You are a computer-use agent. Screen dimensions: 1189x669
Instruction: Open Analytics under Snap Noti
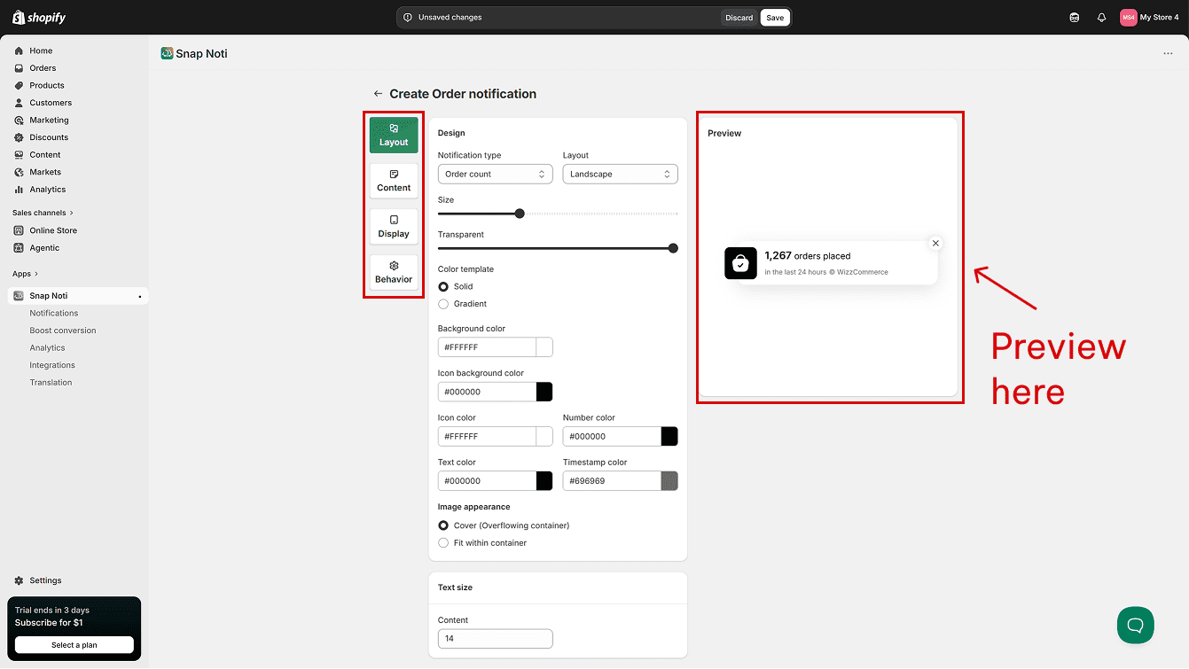pos(48,347)
